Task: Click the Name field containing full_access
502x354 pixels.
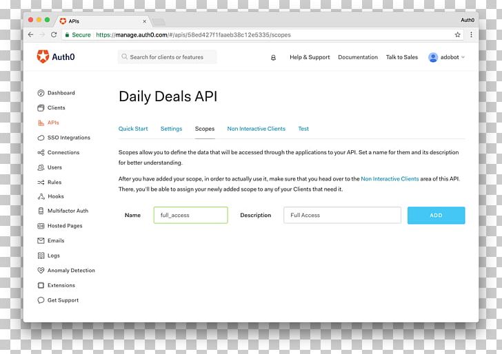Action: coord(190,216)
